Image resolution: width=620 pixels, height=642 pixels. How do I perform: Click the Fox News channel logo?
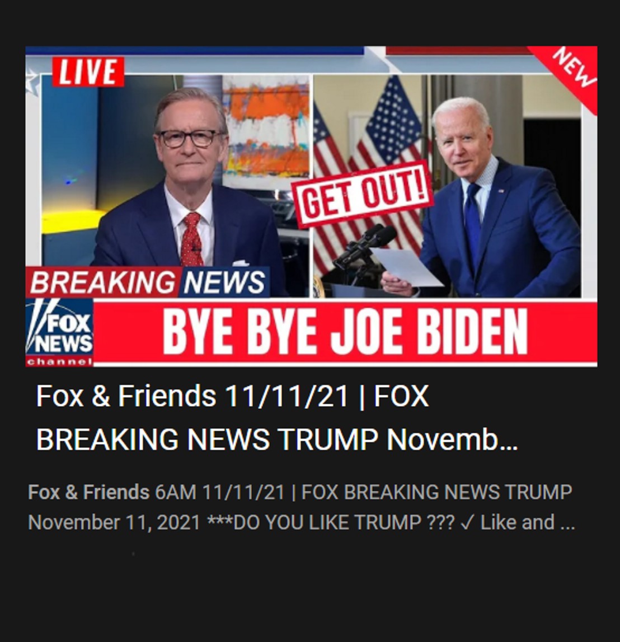coord(59,332)
